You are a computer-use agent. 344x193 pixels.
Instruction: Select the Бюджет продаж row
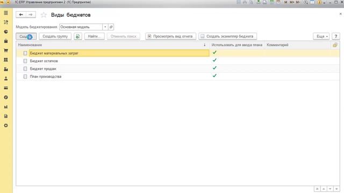pos(178,69)
